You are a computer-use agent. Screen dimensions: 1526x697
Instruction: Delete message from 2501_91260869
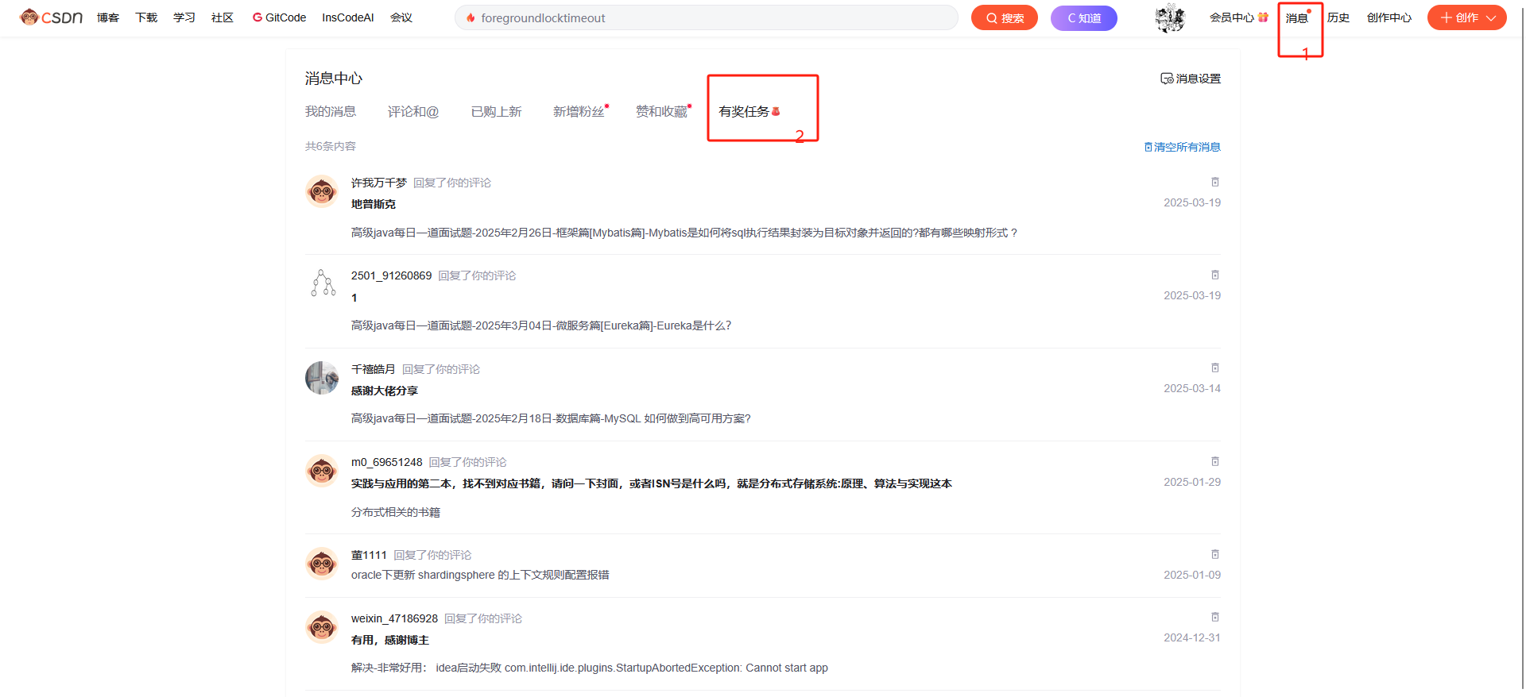coord(1214,275)
